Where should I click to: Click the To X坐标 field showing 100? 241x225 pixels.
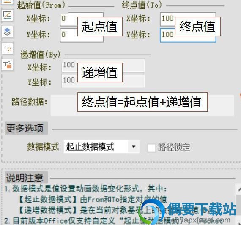click(x=188, y=19)
